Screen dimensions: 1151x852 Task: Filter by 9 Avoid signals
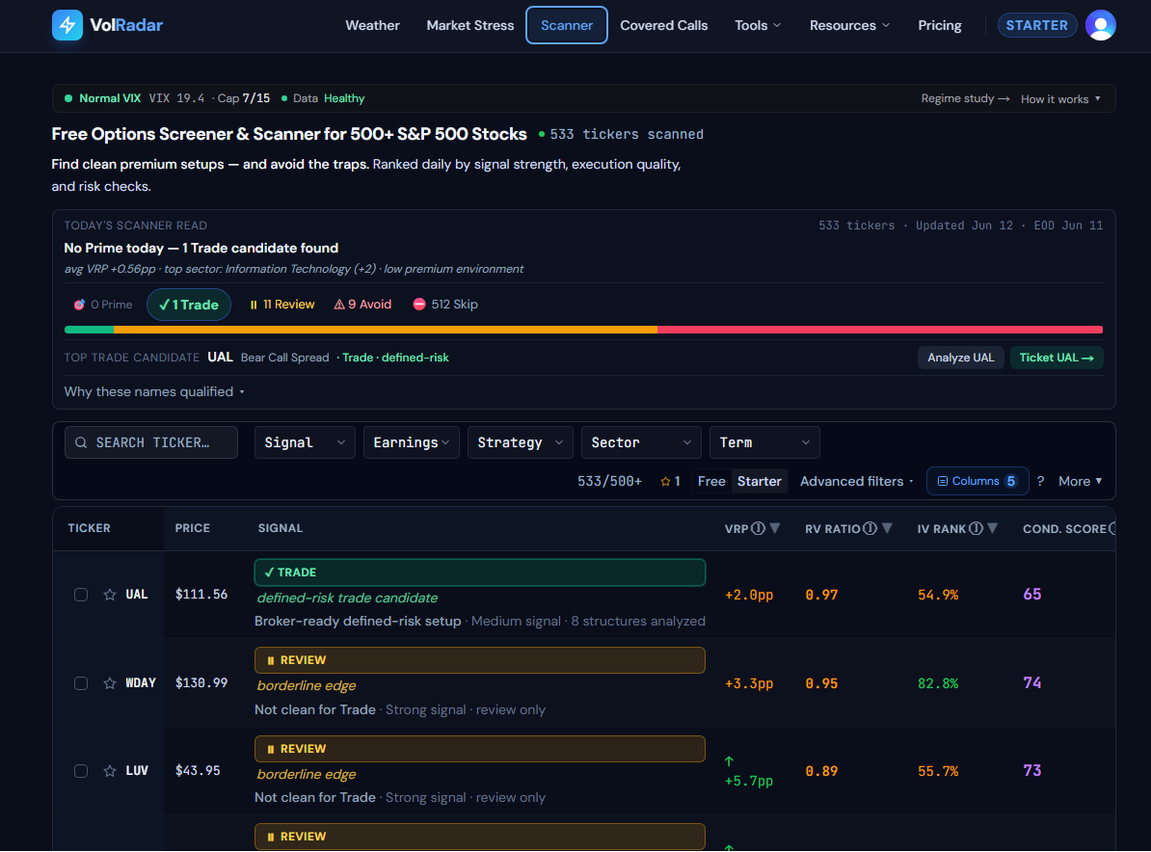tap(362, 305)
